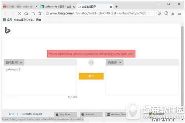This screenshot has width=185, height=123.
Task: Click the yellow translate button
Action: pyautogui.click(x=91, y=76)
